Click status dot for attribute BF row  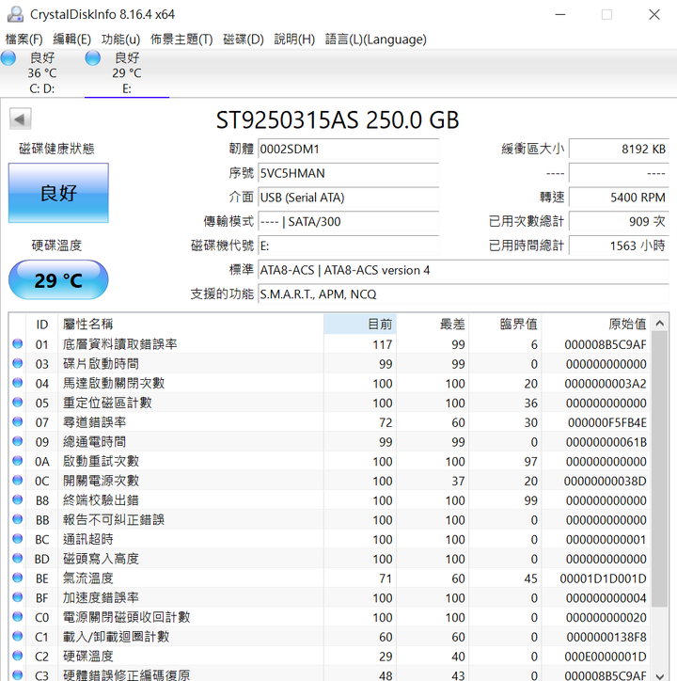pos(17,597)
